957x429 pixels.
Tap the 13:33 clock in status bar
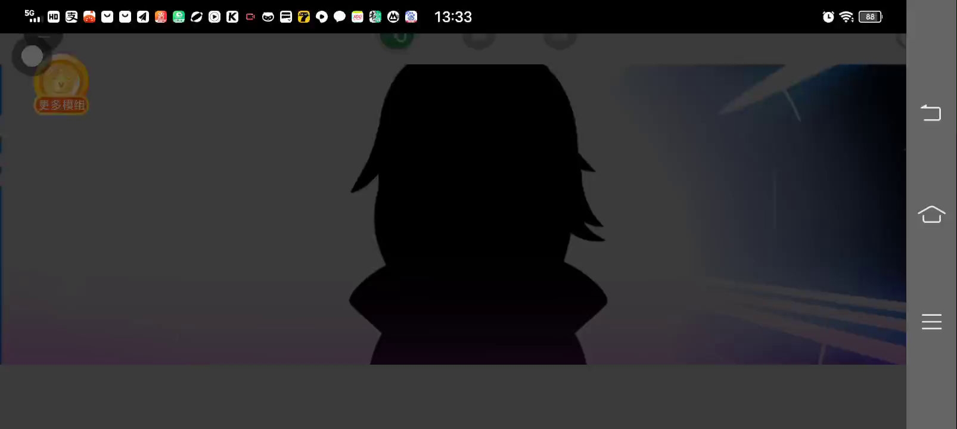(x=453, y=17)
